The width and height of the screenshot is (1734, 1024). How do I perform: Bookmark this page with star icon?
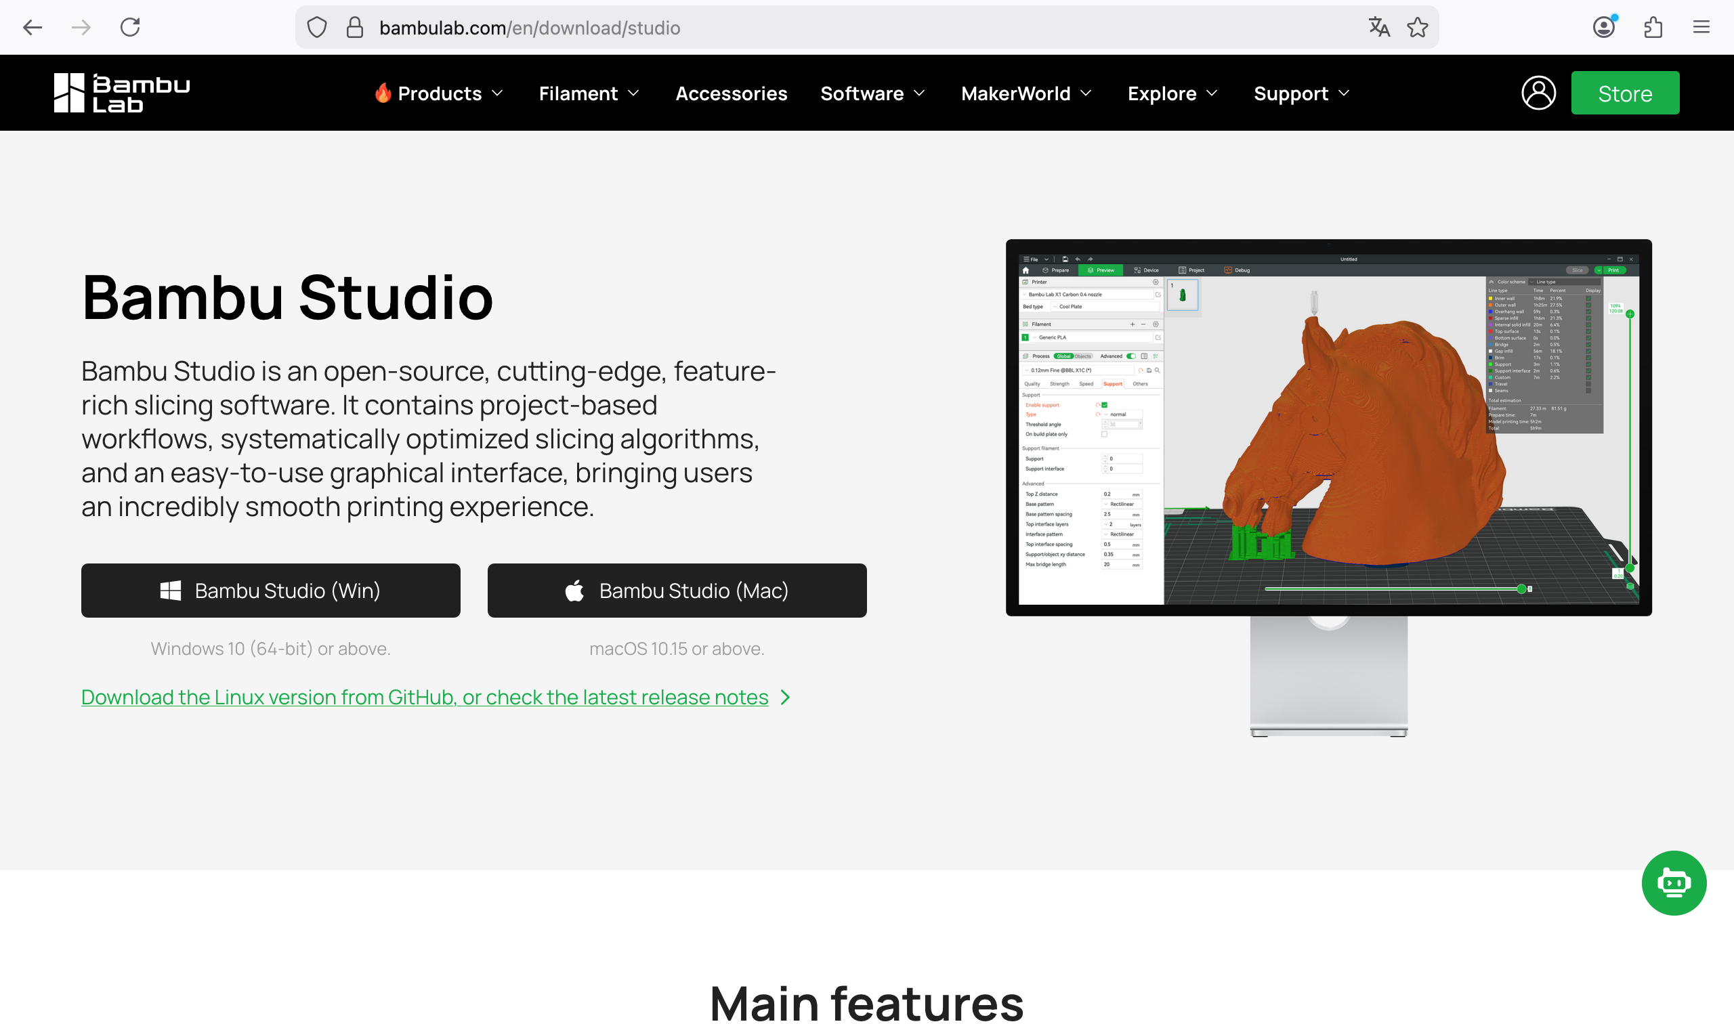(1416, 28)
